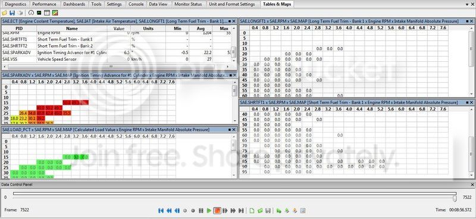Sort by the Units column header

pos(148,29)
